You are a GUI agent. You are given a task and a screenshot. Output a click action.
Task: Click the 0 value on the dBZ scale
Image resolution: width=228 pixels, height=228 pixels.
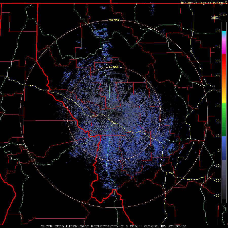(x=219, y=151)
